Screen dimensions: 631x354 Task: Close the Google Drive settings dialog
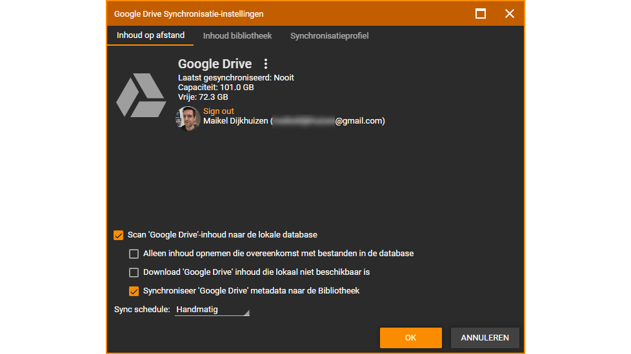[510, 14]
